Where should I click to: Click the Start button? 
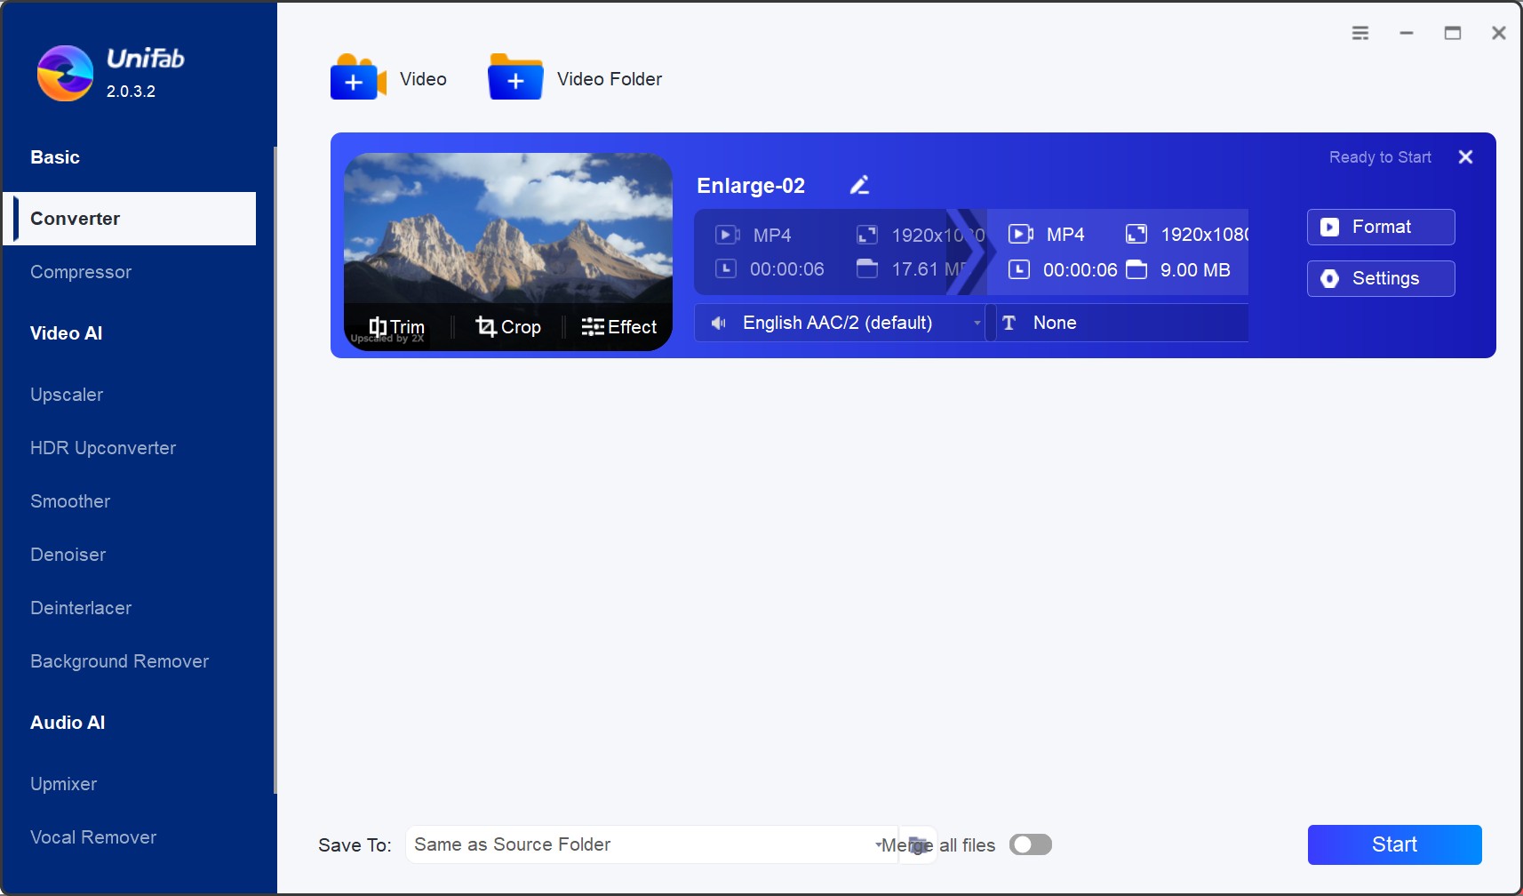click(x=1394, y=844)
